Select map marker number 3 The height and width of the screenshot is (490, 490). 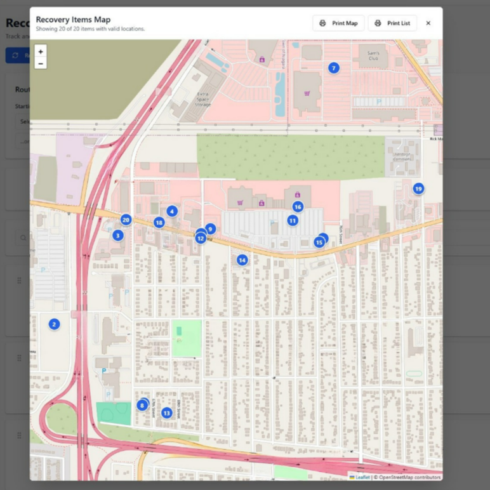(118, 235)
